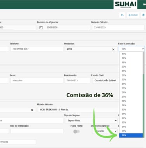Clear the Vendedor field with X

(113, 49)
